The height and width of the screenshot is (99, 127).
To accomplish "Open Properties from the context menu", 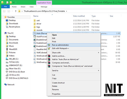I will pyautogui.click(x=74, y=94).
